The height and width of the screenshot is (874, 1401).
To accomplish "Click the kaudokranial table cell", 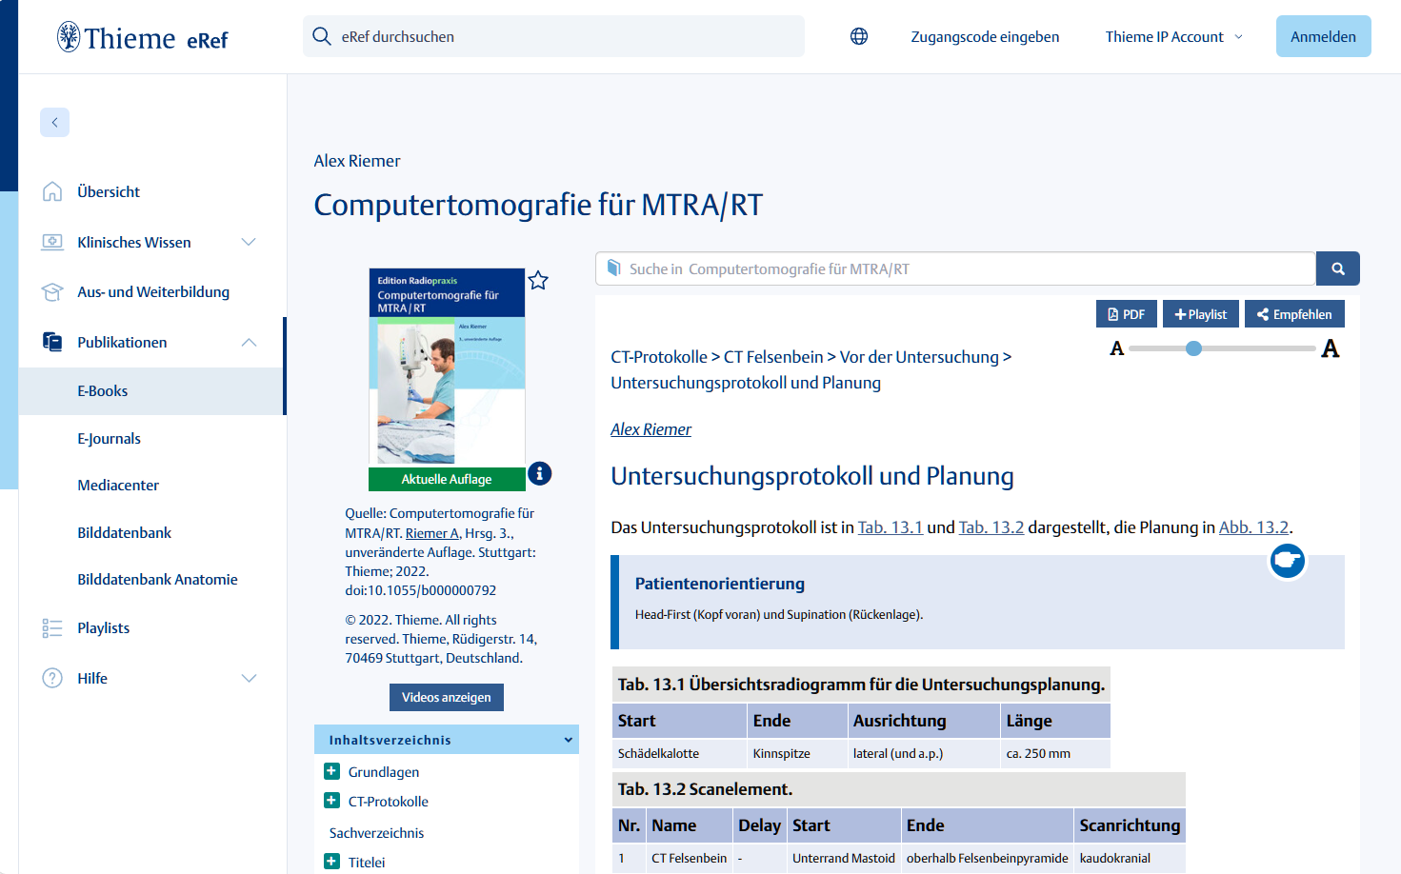I will pyautogui.click(x=1130, y=858).
